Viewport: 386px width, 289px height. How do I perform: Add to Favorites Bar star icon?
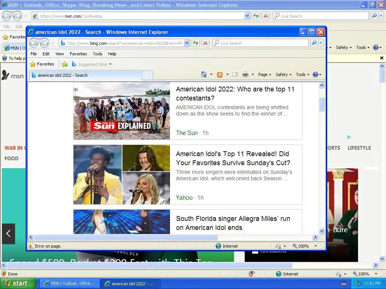65,64
